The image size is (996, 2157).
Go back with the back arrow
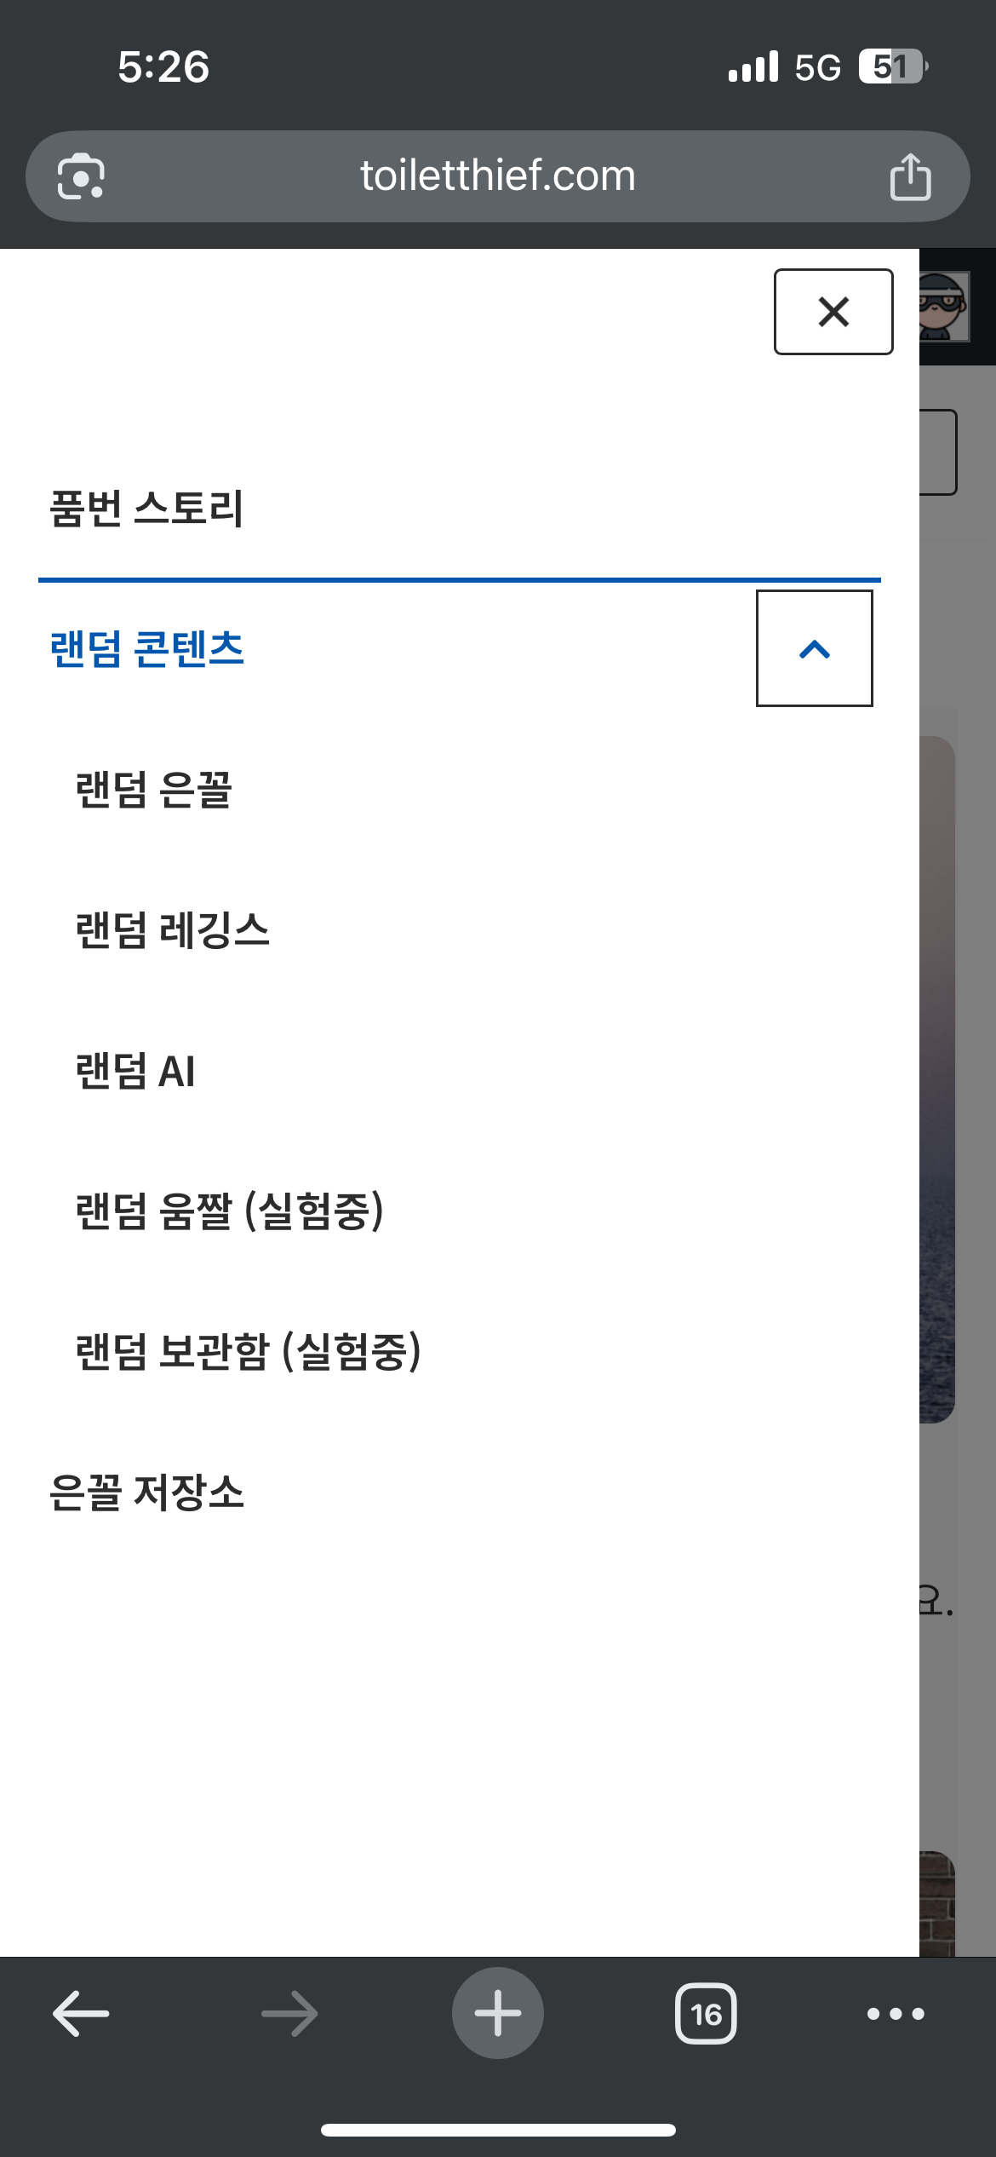click(81, 2014)
